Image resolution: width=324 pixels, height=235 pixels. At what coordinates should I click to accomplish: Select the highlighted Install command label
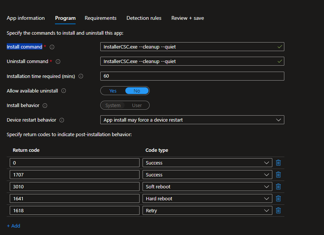pos(24,47)
